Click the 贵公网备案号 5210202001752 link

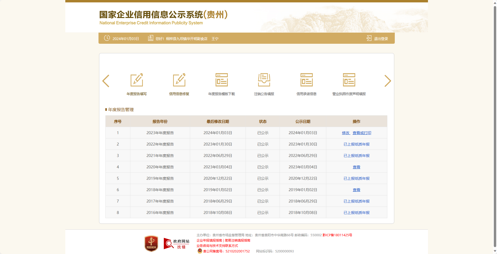pyautogui.click(x=226, y=251)
